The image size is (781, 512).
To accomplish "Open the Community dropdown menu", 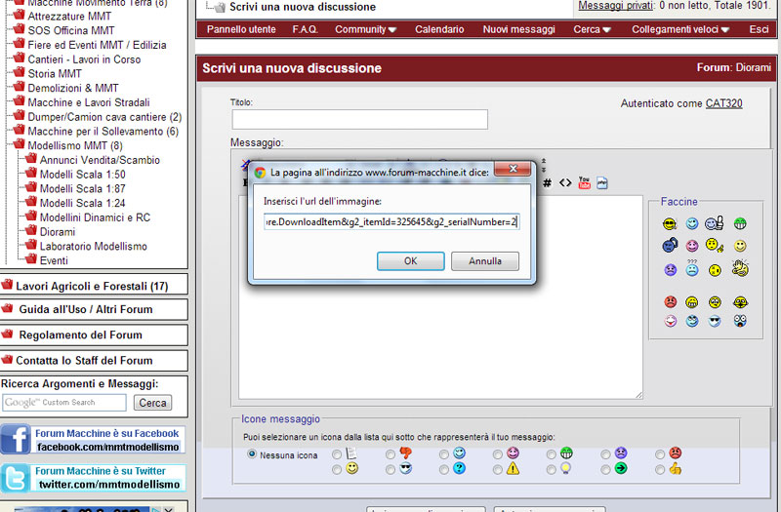I will point(365,29).
